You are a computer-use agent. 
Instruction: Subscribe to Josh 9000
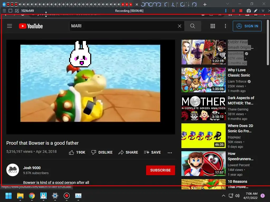[161, 170]
